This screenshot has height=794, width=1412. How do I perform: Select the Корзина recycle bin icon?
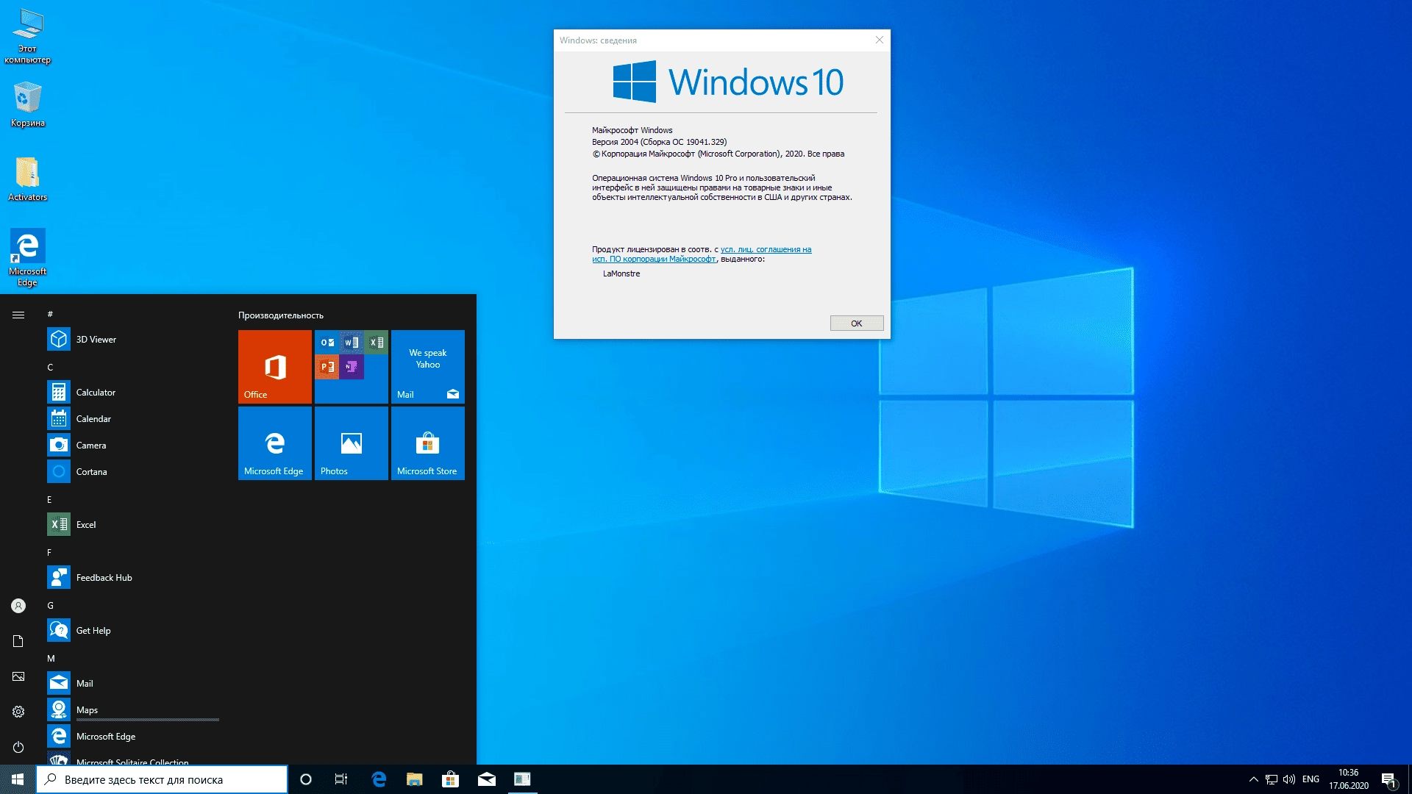tap(28, 104)
